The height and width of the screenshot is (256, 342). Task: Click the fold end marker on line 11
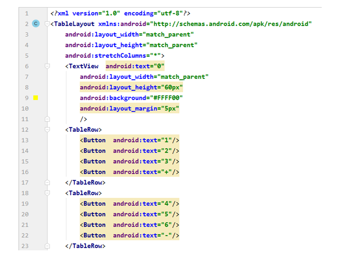[x=47, y=119]
